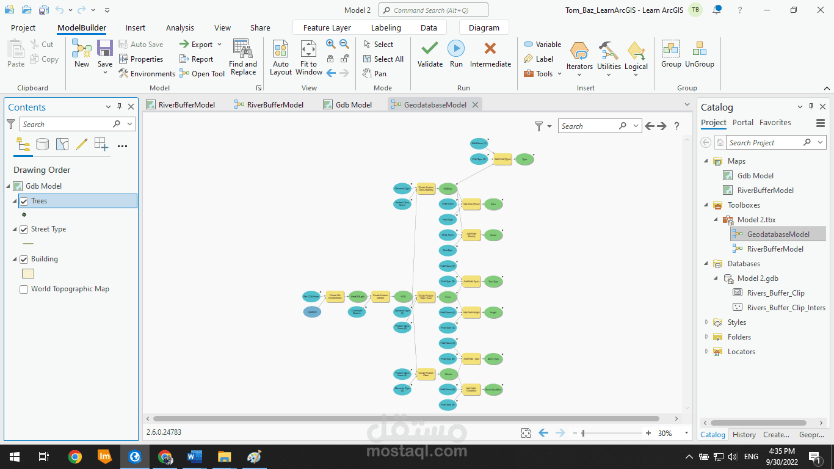Click the notifications bell icon
This screenshot has width=834, height=469.
point(717,10)
